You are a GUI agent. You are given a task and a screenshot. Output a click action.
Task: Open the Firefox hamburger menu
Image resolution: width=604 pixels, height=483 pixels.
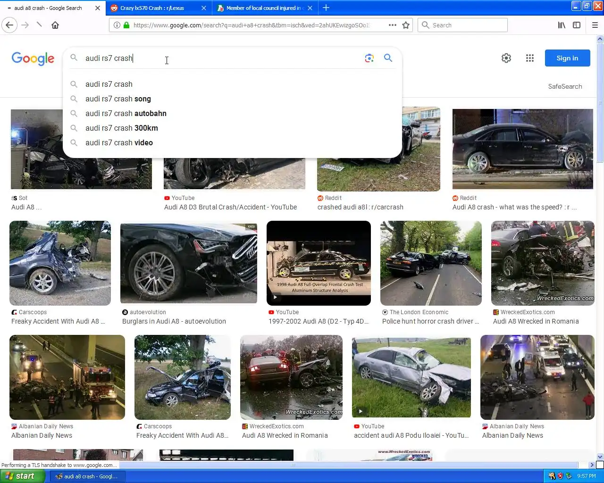point(595,25)
